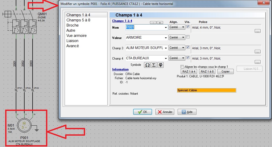Screen dimensions: 272x147
Task: Insert the Omega symbol
Action: coord(147,65)
